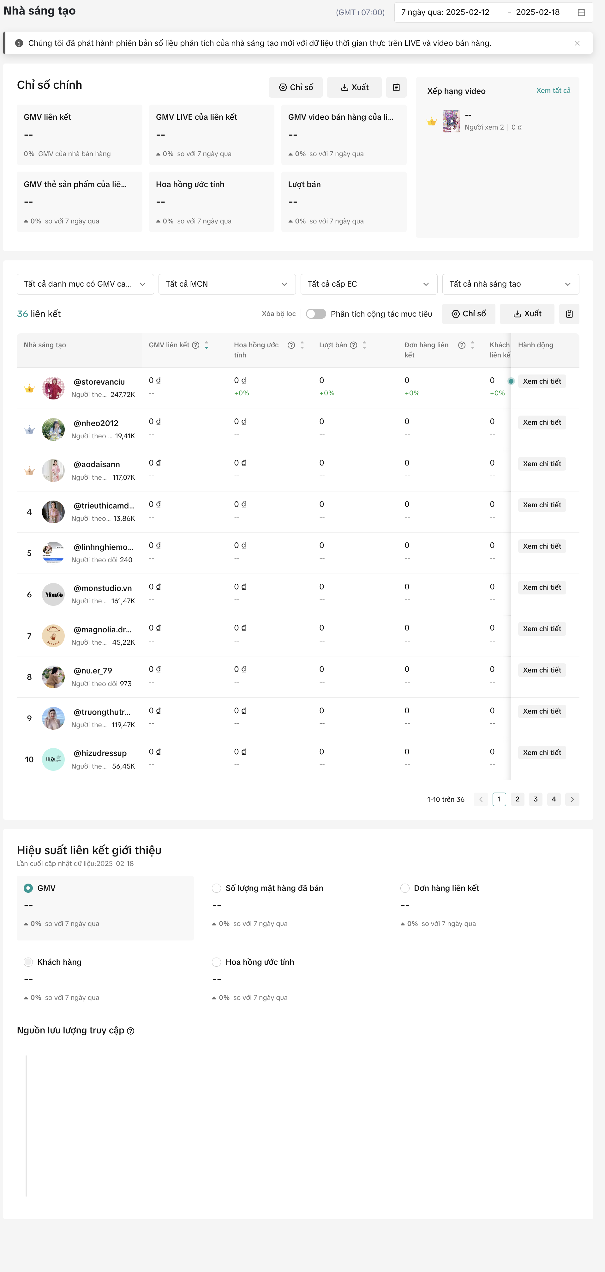Expand the Tất cả cấp EC dropdown

click(368, 284)
